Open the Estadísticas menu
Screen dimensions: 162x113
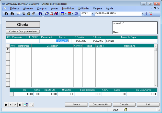point(68,8)
